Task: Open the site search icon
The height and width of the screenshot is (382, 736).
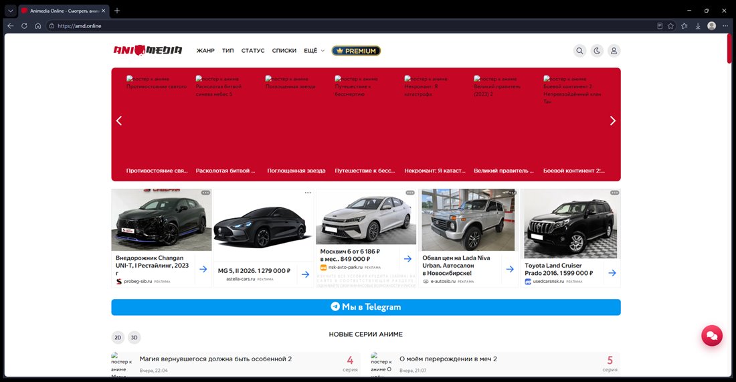Action: (579, 51)
